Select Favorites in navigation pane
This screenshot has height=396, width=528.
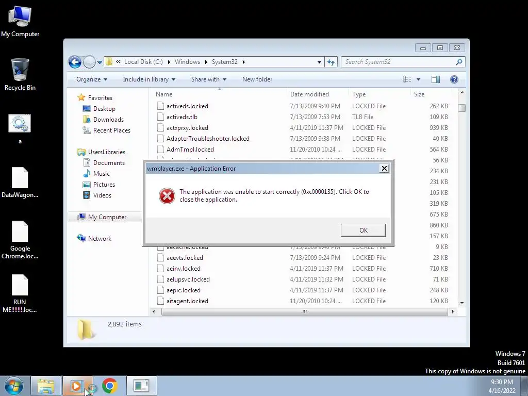(95, 97)
